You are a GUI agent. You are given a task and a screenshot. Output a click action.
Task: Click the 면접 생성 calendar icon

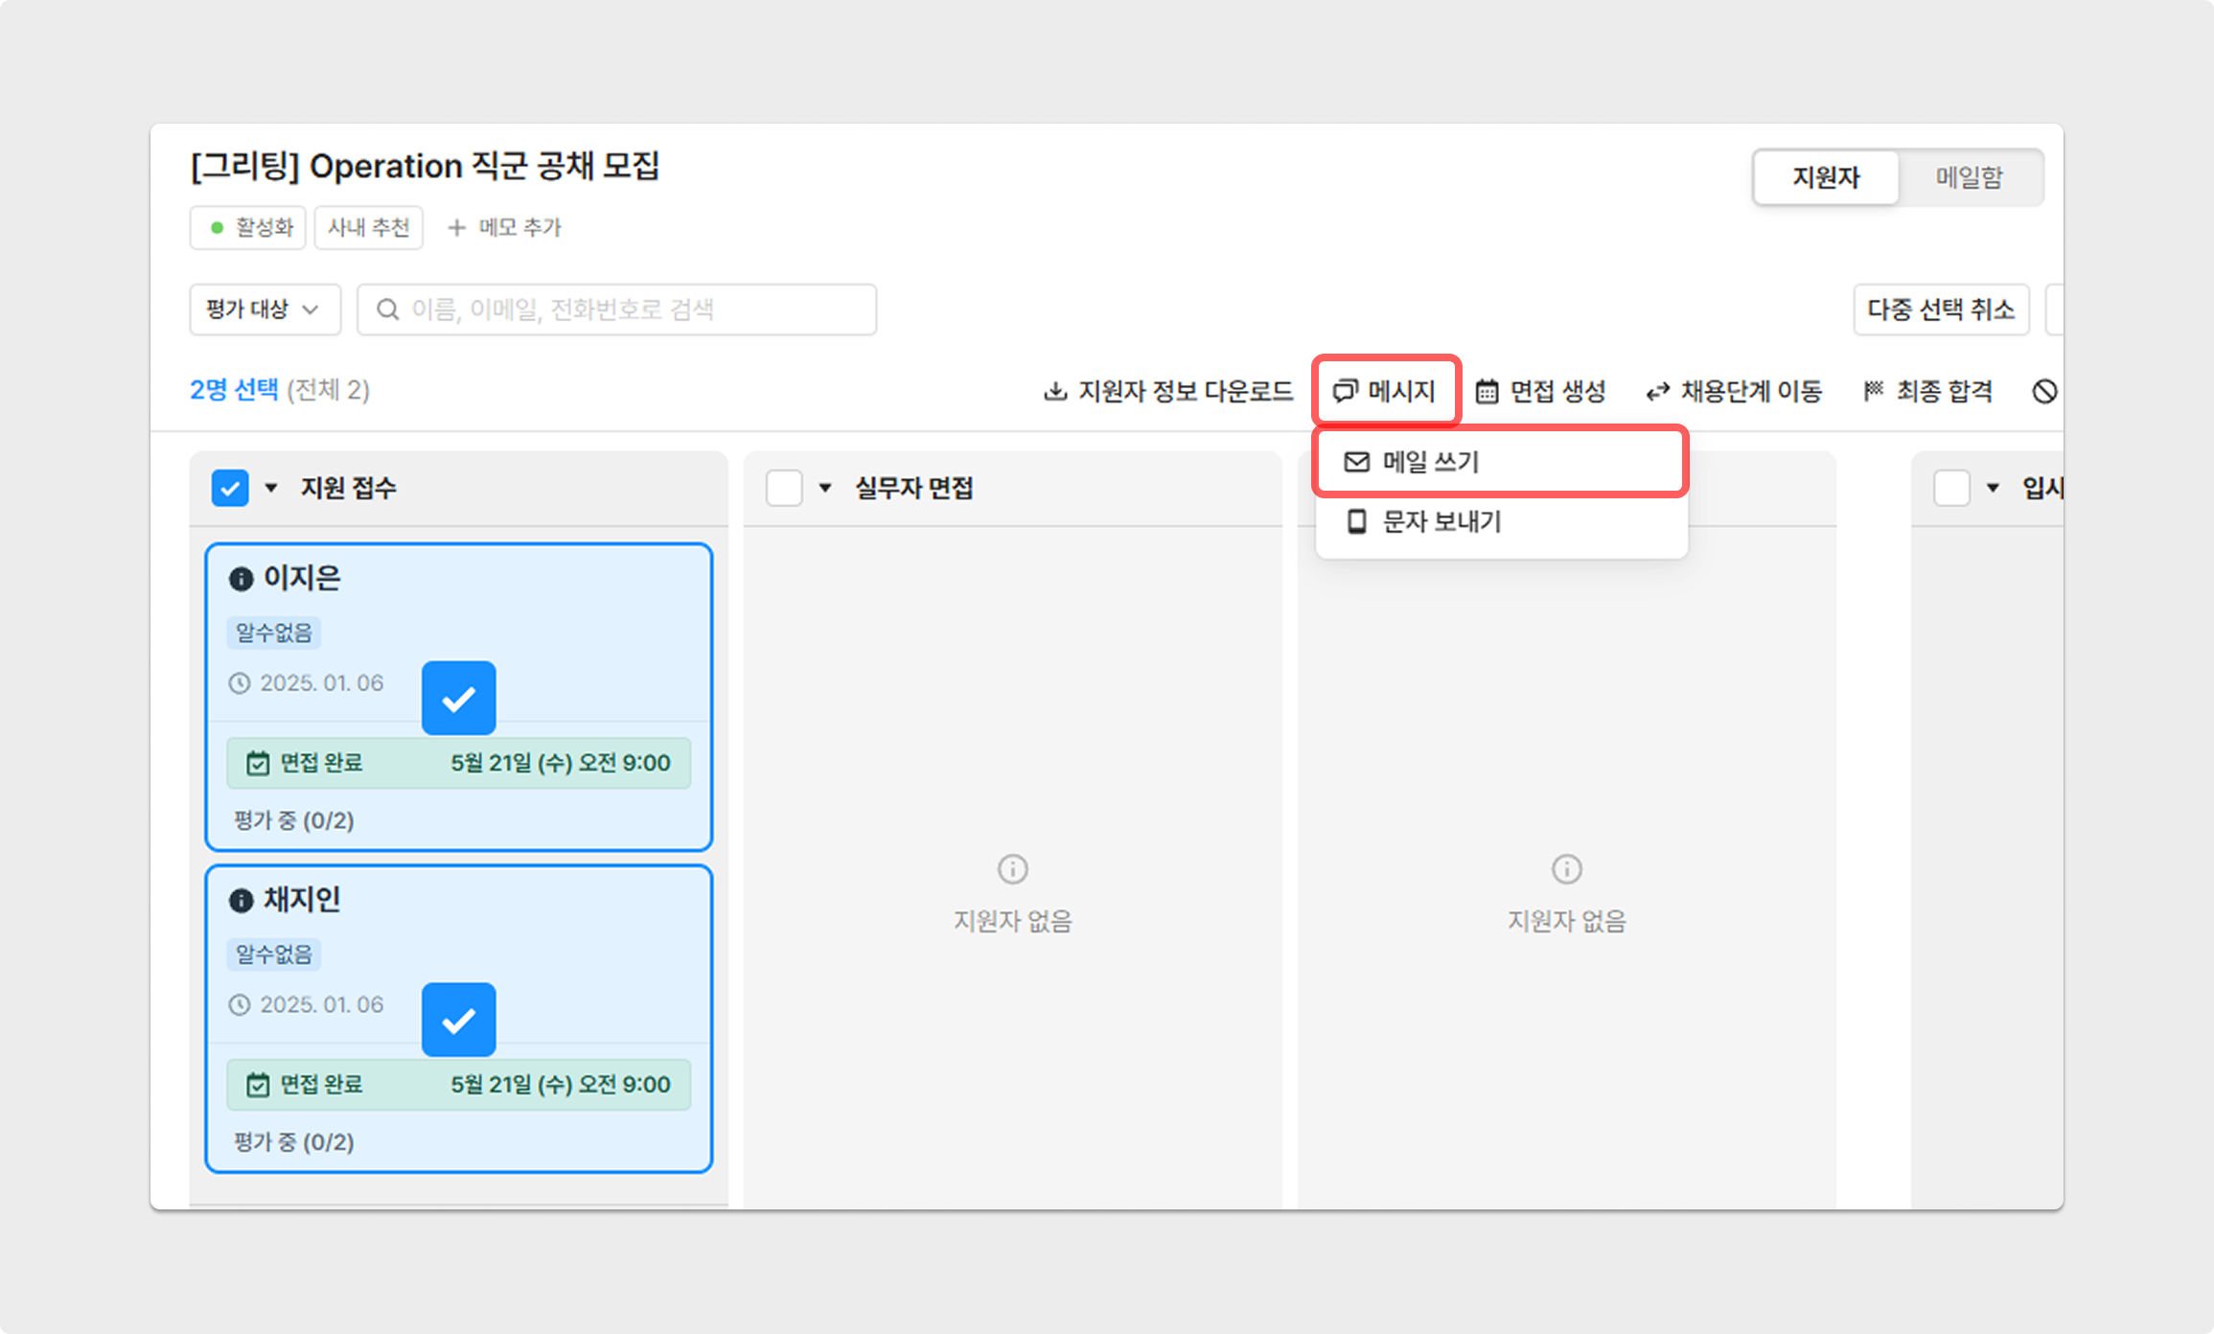coord(1487,391)
